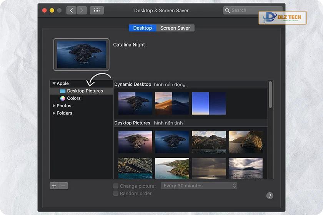Click the Apple label in sidebar

63,84
